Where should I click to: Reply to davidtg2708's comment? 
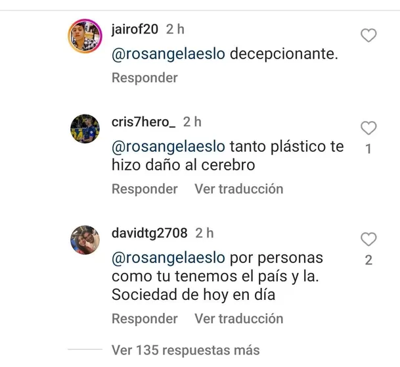click(144, 319)
